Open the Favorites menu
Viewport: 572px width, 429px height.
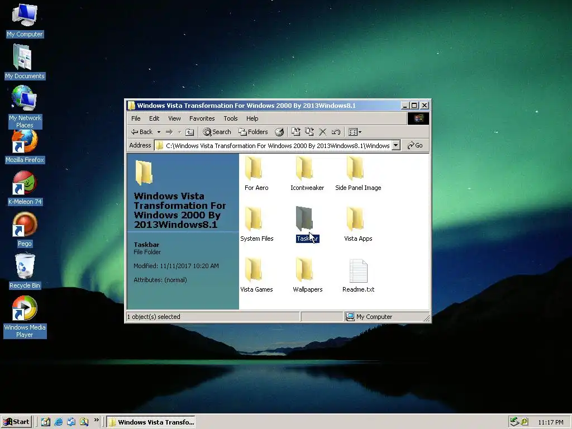coord(202,118)
